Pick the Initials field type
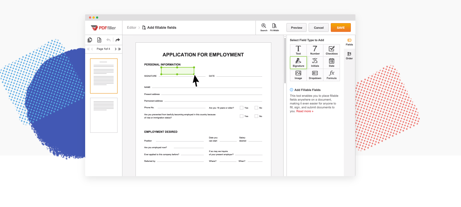This screenshot has width=461, height=207. tap(315, 63)
